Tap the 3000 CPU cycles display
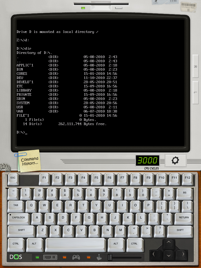This screenshot has height=268, width=201. click(x=148, y=160)
